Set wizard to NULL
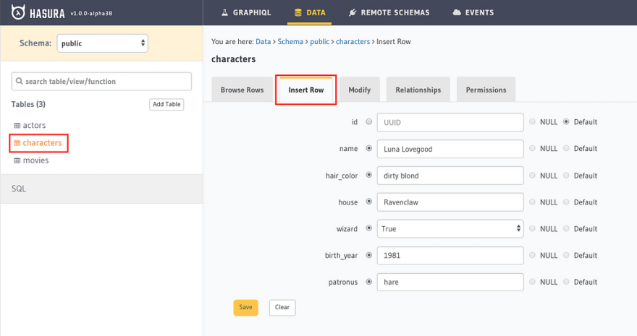This screenshot has width=637, height=336. 532,228
